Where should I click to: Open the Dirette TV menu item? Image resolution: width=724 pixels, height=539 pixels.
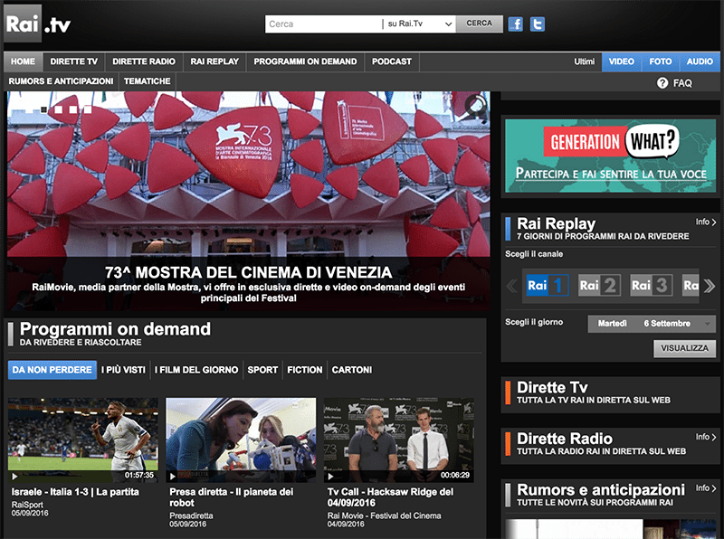point(74,61)
